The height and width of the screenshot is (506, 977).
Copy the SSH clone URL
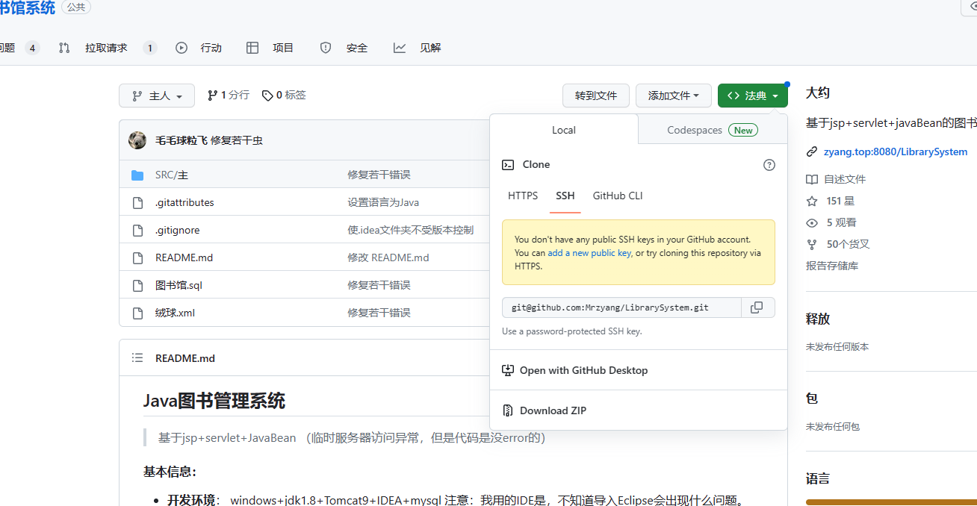[757, 307]
